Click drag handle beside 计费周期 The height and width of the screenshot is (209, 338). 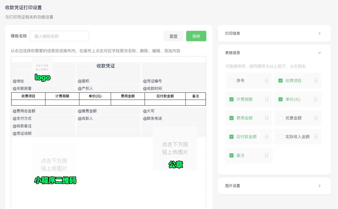pos(267,99)
